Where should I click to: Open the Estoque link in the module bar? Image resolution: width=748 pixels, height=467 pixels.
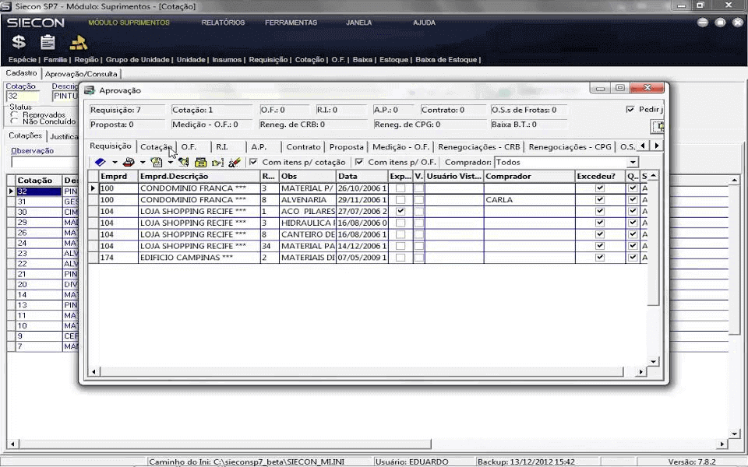(393, 60)
